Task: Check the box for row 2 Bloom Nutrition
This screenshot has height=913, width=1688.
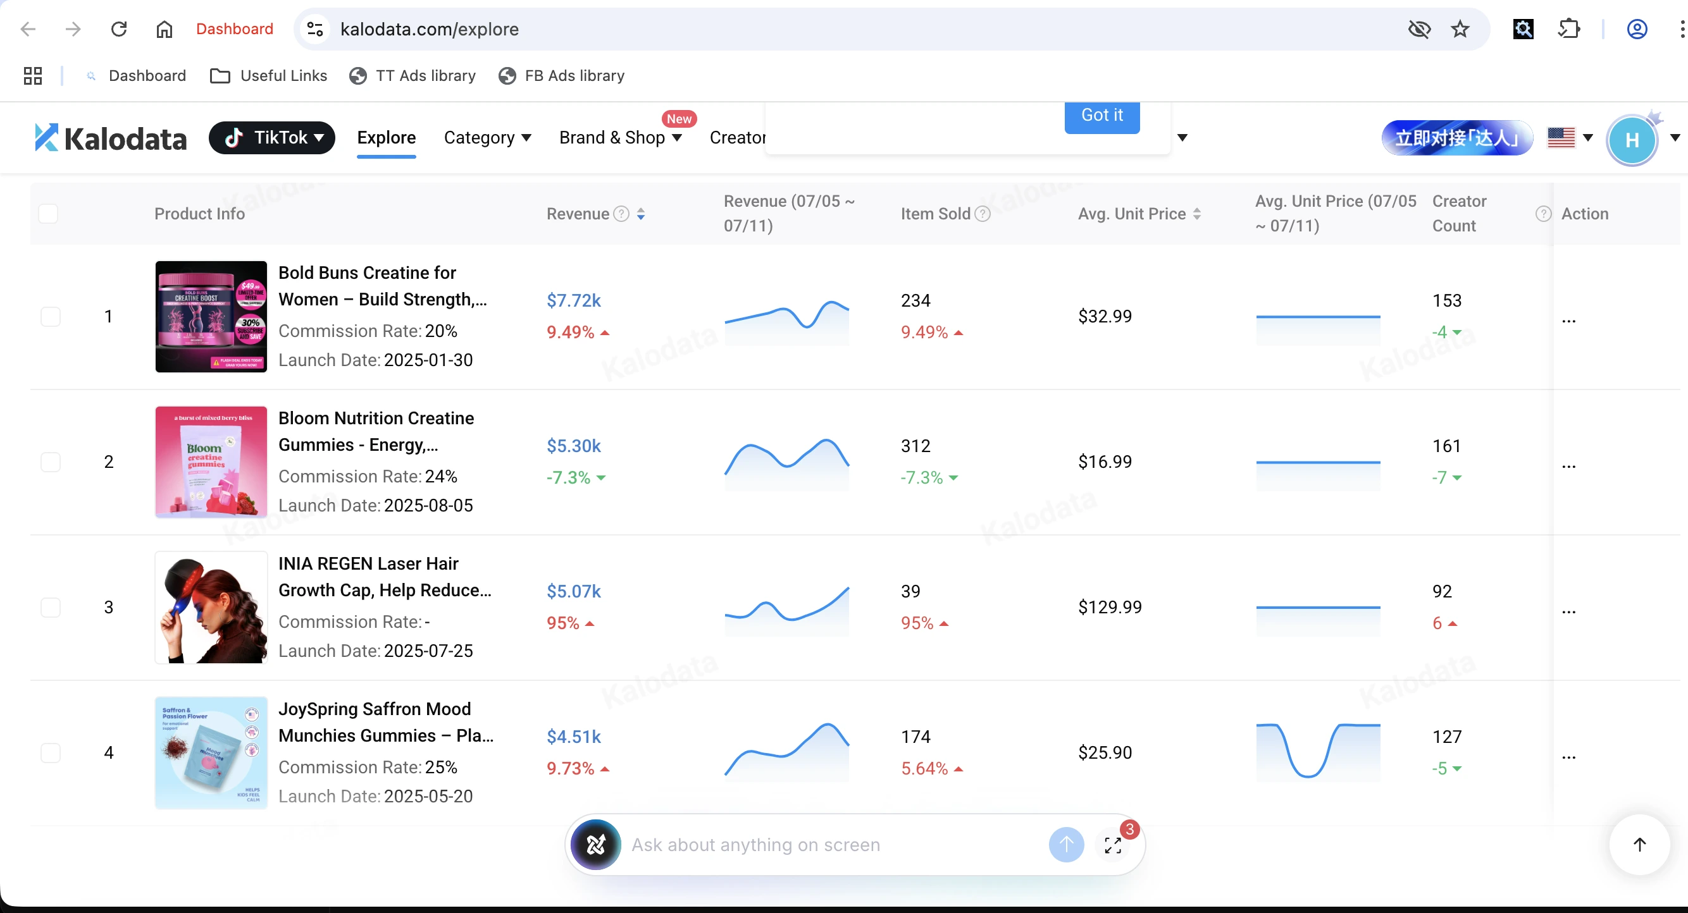Action: [51, 462]
